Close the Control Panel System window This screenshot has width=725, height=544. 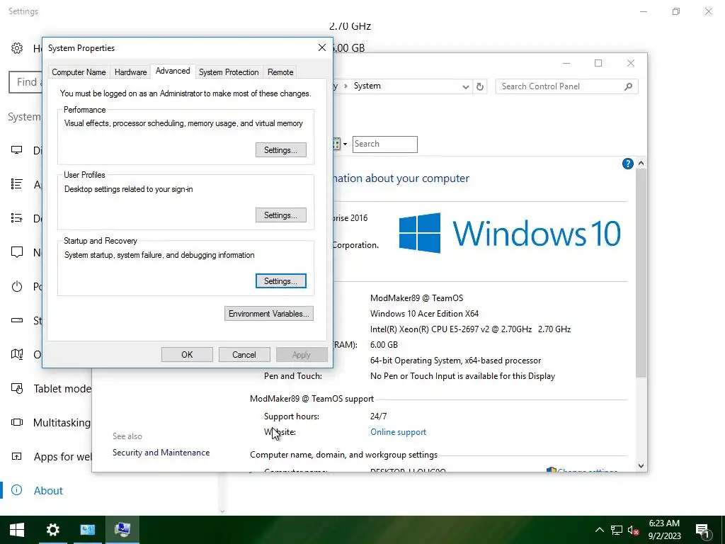tap(631, 63)
